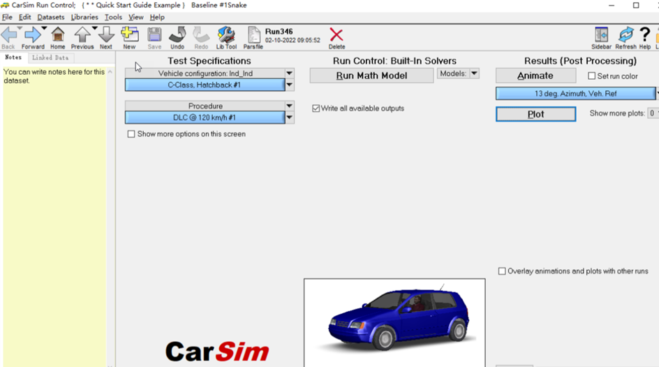This screenshot has width=659, height=367.
Task: Click the Procedure library field
Action: 205,106
